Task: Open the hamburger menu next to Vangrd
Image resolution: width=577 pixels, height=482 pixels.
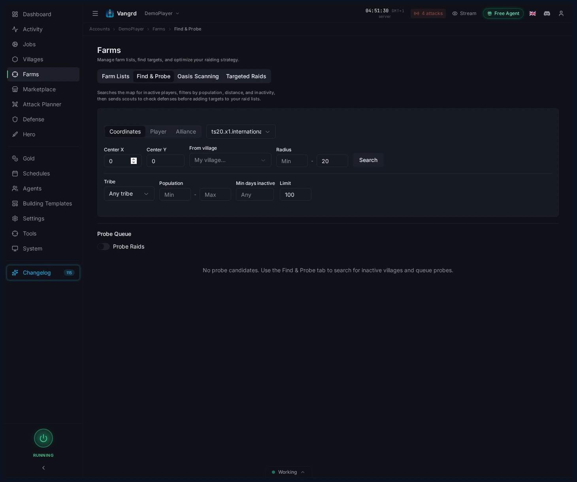Action: click(x=95, y=13)
